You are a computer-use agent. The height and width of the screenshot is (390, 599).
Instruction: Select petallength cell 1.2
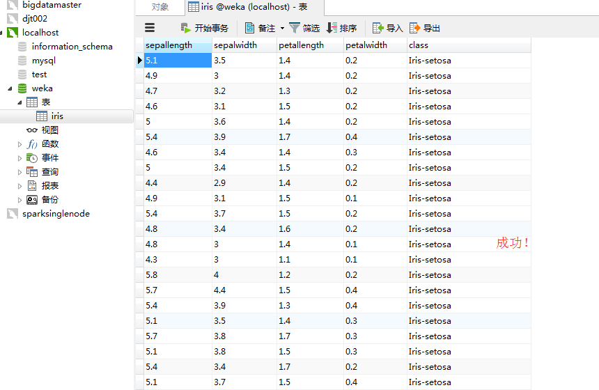(310, 275)
